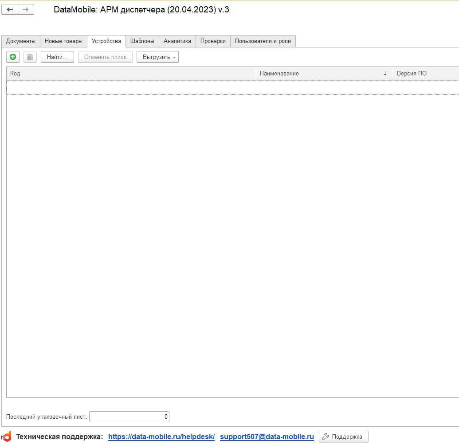
Task: Open the Проверки tab
Action: [213, 41]
